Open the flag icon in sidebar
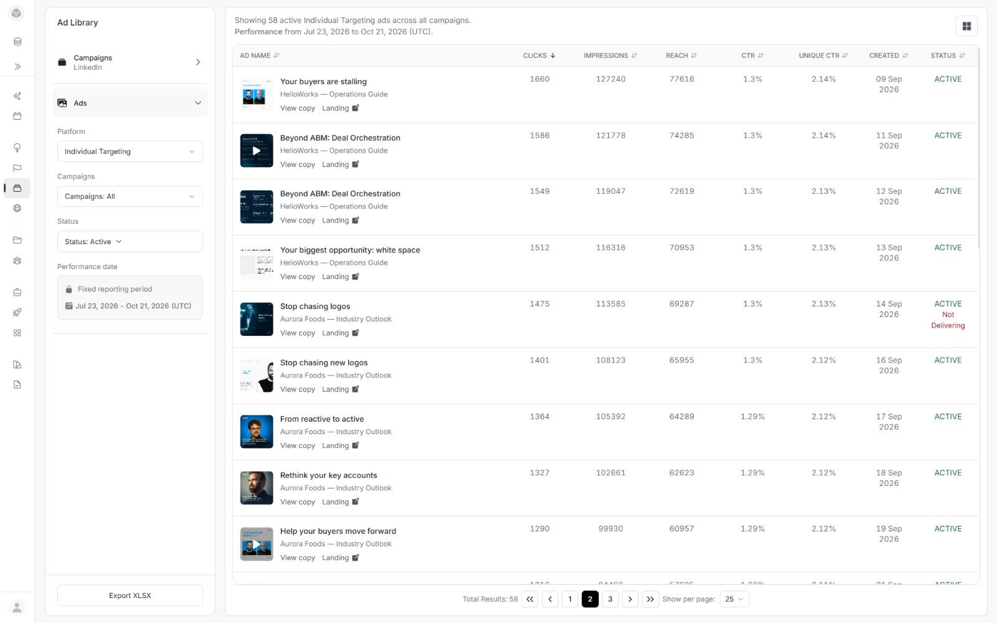The image size is (997, 623). click(x=17, y=168)
